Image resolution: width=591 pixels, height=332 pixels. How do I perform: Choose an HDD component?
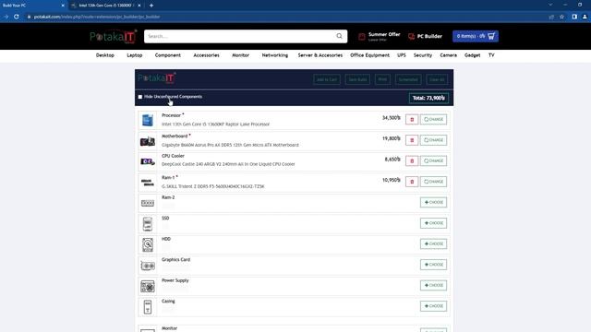click(x=433, y=243)
